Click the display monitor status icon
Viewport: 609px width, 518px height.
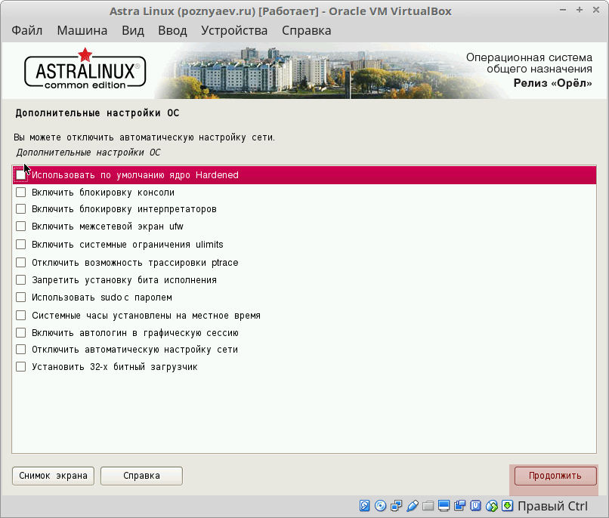(444, 506)
